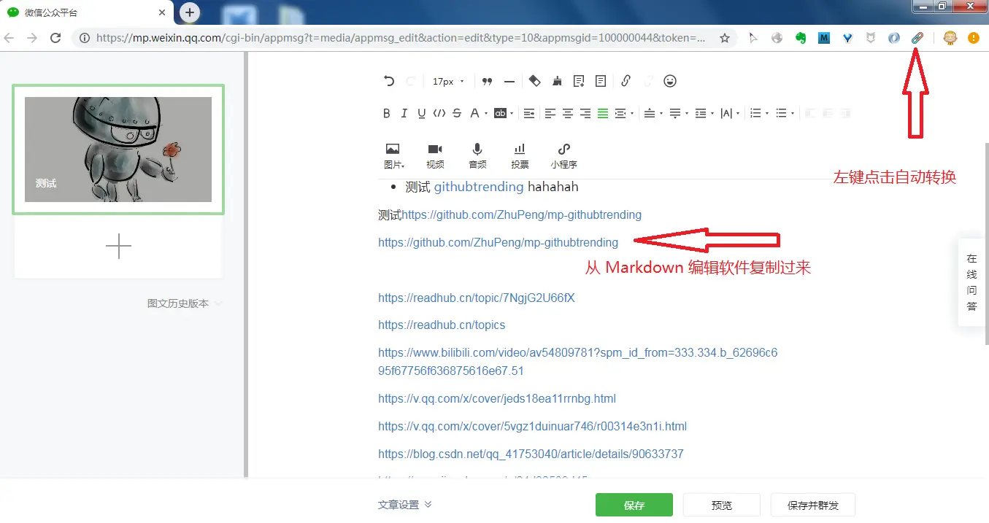Viewport: 989px width, 523px height.
Task: Toggle justified alignment (green icon)
Action: pyautogui.click(x=603, y=113)
